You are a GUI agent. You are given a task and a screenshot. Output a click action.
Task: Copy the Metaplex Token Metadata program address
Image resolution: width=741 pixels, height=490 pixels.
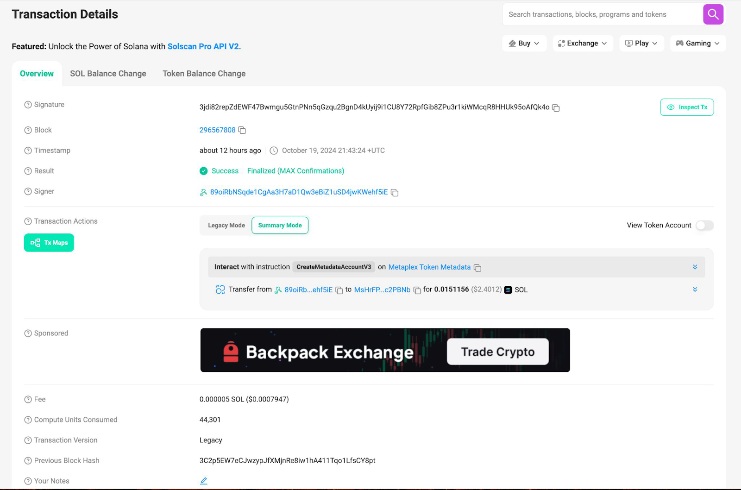tap(477, 267)
